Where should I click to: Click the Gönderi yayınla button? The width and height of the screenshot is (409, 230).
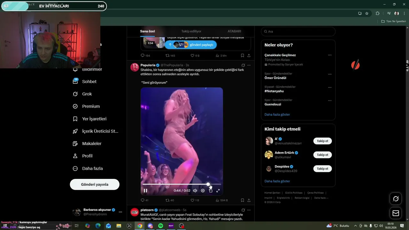(x=95, y=184)
